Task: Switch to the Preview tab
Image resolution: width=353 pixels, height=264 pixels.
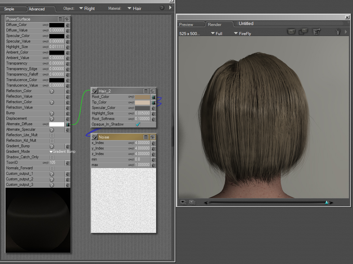Action: point(186,24)
